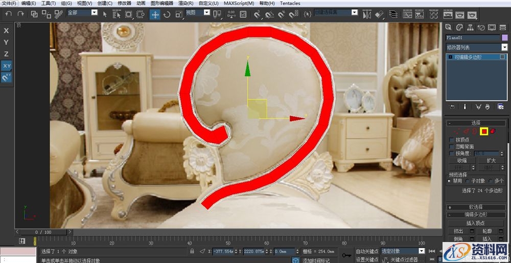Image resolution: width=511 pixels, height=263 pixels.
Task: Click the Unlink Selection icon
Action: pyautogui.click(x=47, y=14)
